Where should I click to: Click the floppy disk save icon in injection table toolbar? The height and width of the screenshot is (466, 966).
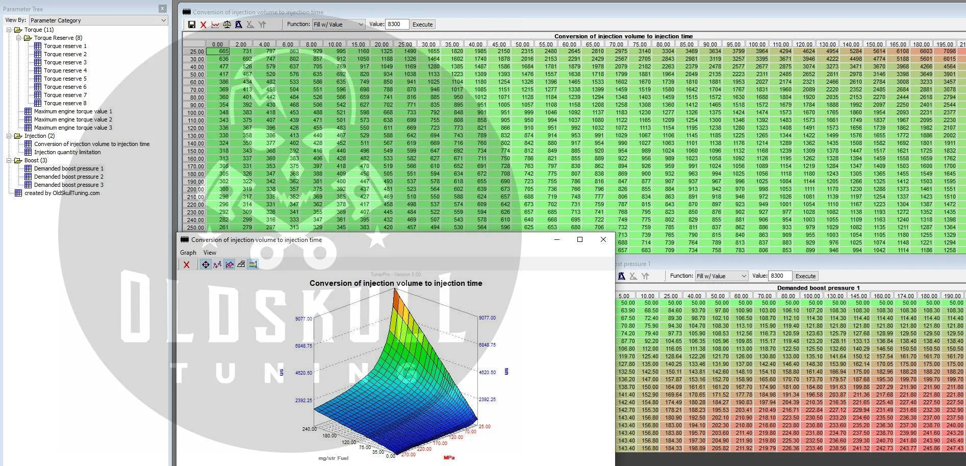coord(192,24)
